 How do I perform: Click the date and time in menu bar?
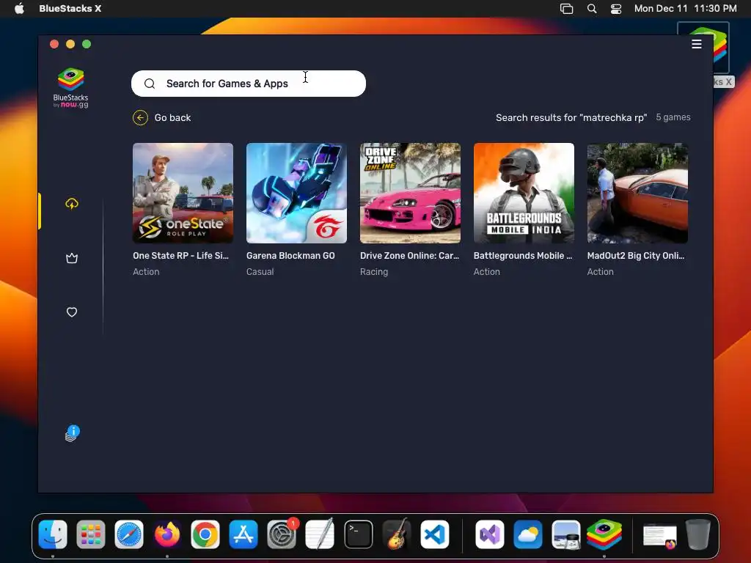click(686, 8)
